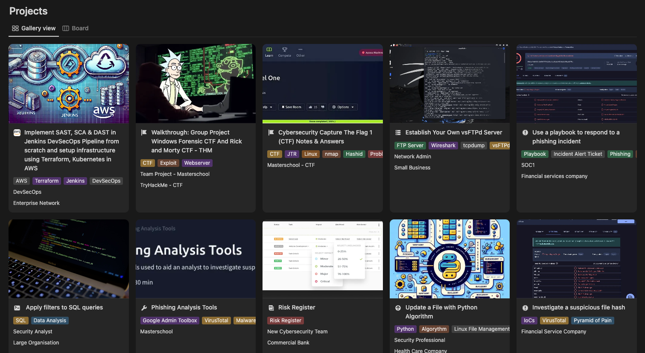The height and width of the screenshot is (353, 645).
Task: Click terminal icon beside SQL queries title
Action: (x=17, y=307)
